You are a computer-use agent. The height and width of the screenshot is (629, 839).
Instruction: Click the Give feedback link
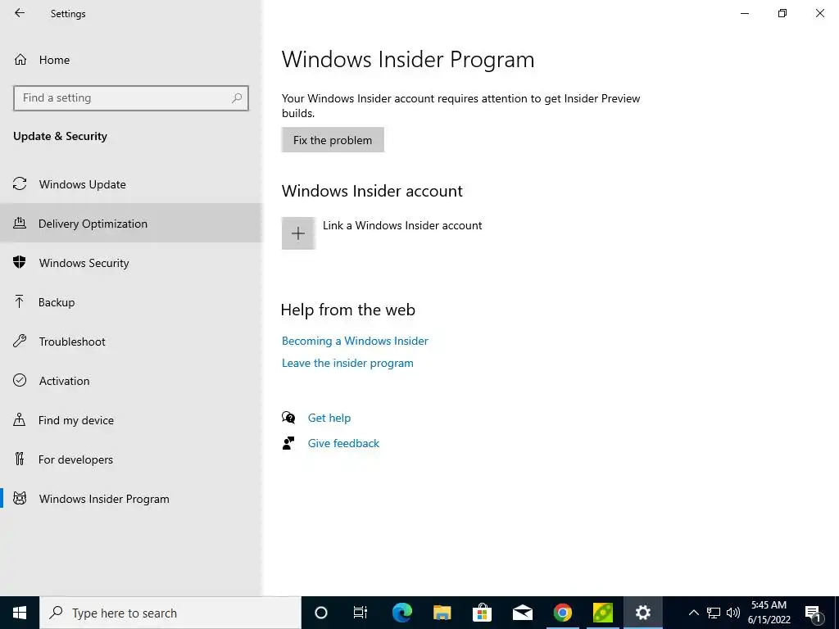point(343,443)
